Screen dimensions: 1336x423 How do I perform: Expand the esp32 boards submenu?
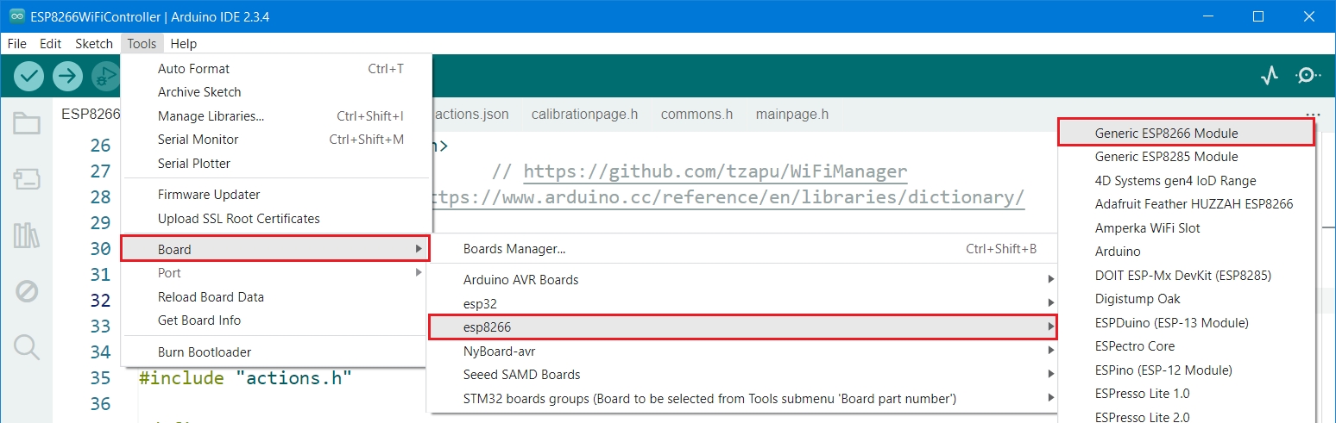tap(480, 303)
